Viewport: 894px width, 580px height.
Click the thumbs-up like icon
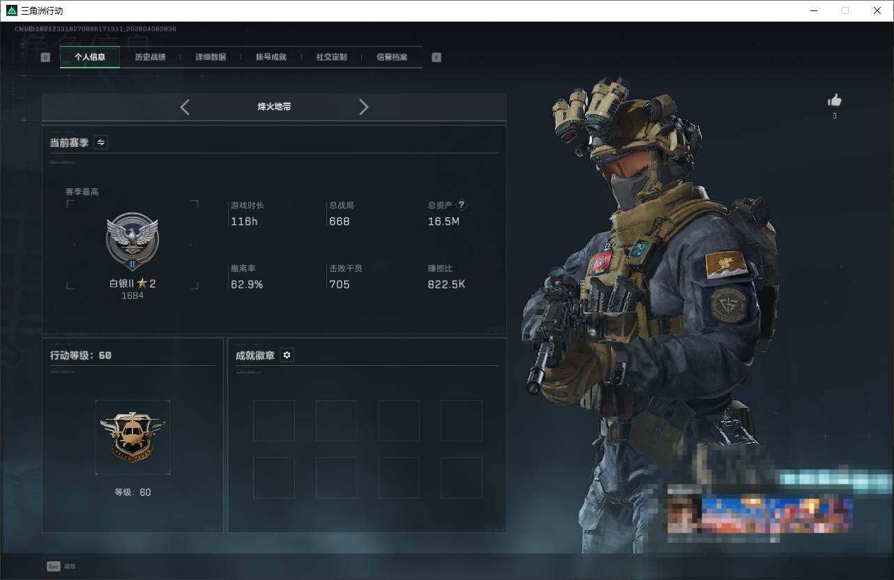[x=835, y=100]
